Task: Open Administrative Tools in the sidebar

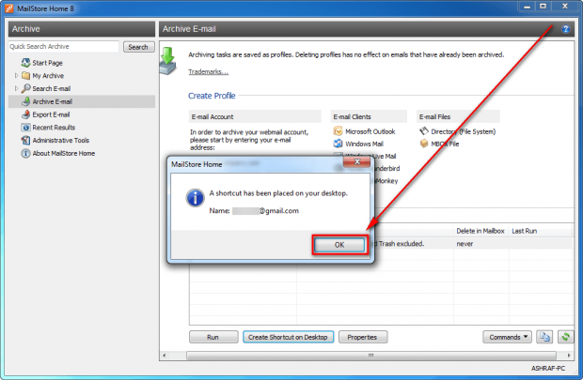Action: click(60, 141)
